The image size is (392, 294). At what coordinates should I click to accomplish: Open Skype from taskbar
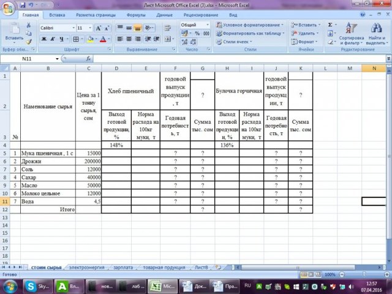pyautogui.click(x=37, y=286)
